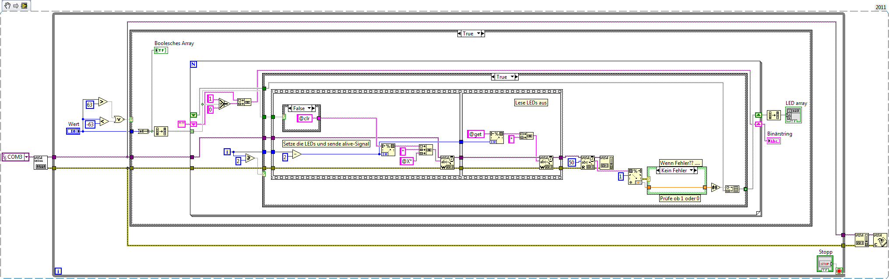Viewport: 889px width, 279px height.
Task: Open the COM3 VISA resource dropdown
Action: (26, 157)
